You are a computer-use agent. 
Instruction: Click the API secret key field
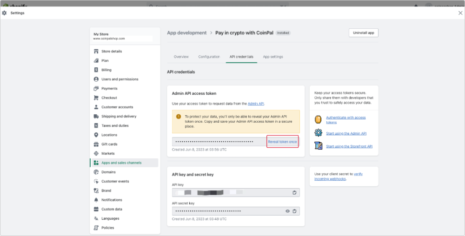(x=236, y=211)
